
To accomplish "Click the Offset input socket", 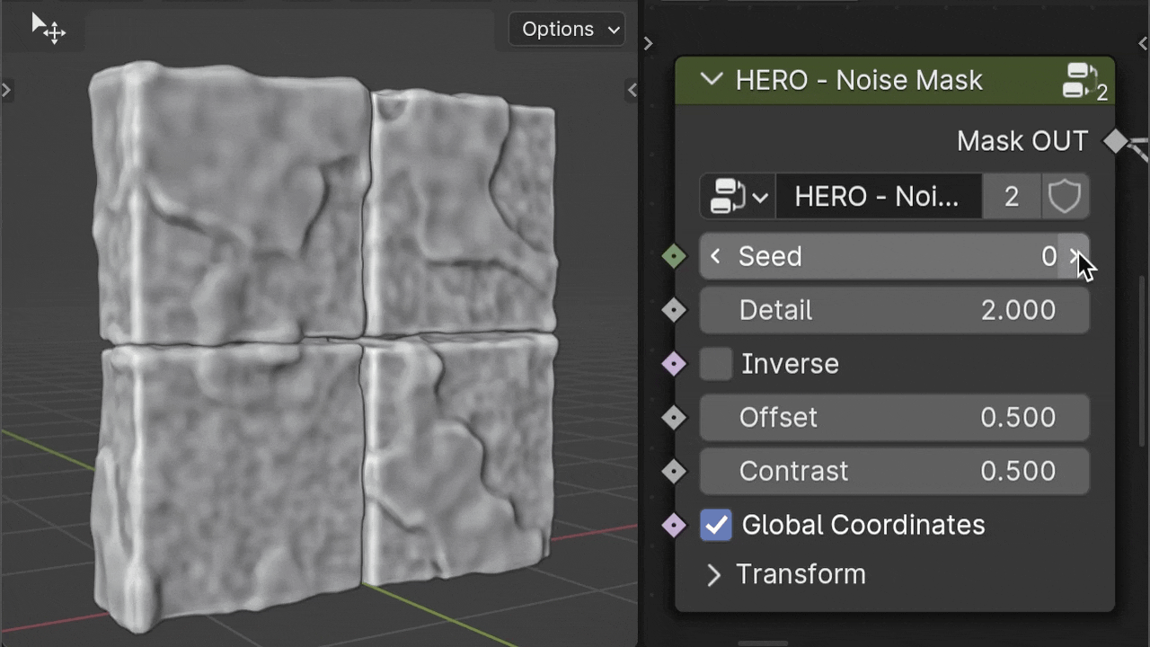I will 674,418.
